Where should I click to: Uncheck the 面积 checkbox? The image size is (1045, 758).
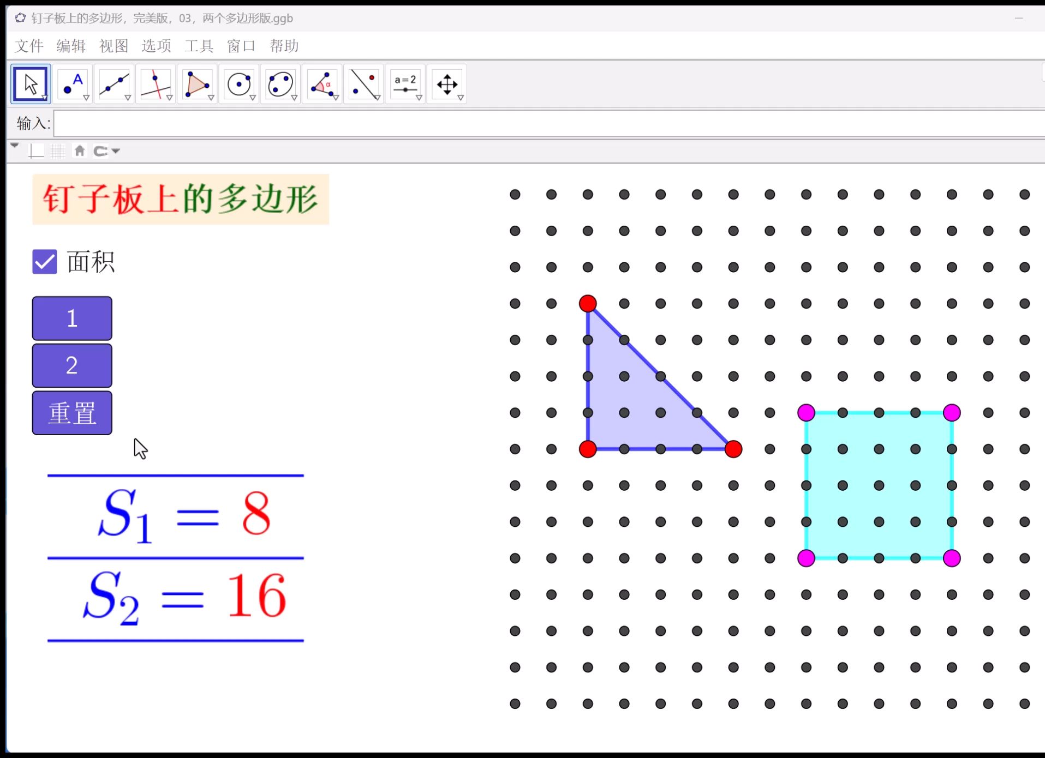[x=45, y=262]
